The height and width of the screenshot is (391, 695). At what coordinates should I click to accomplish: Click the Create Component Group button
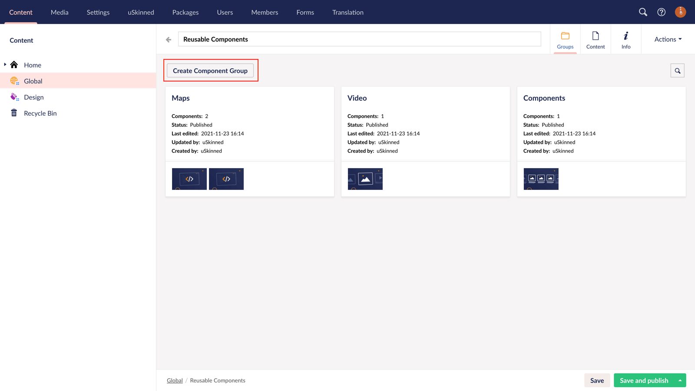tap(210, 70)
